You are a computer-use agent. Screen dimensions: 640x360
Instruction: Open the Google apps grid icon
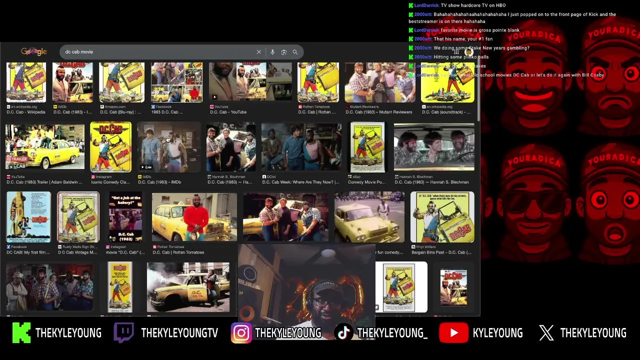(456, 52)
